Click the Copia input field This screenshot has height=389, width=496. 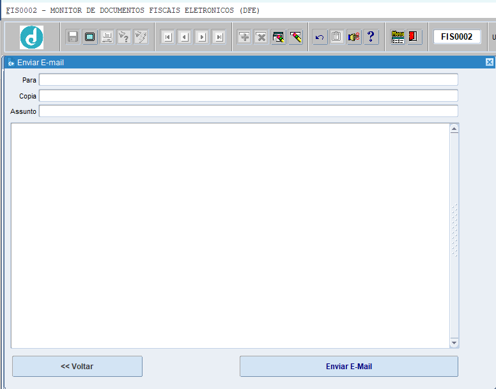point(248,96)
